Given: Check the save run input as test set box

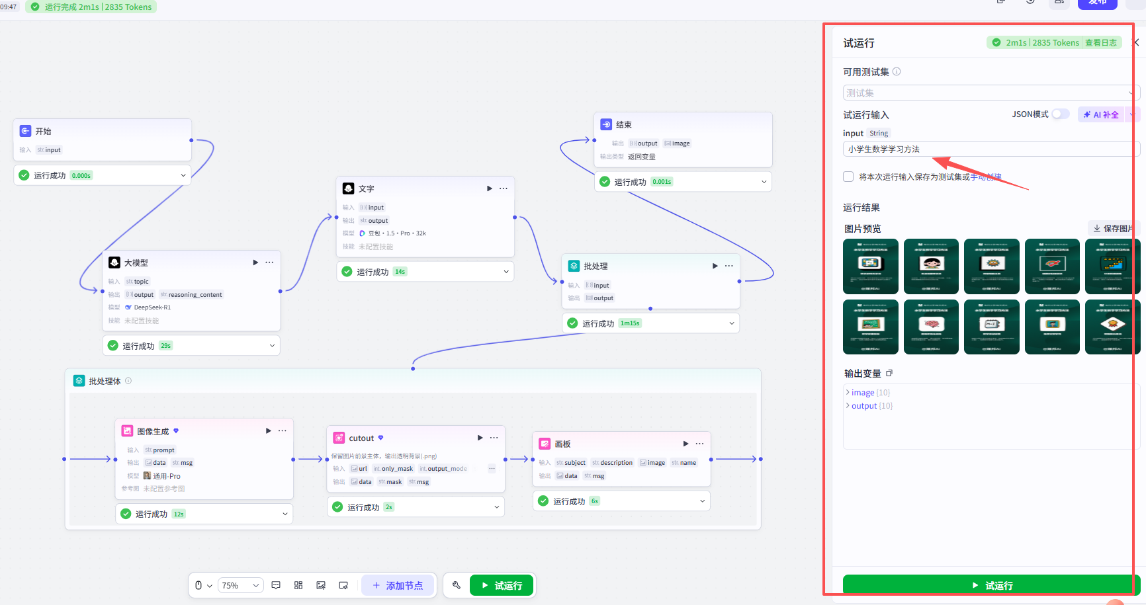Looking at the screenshot, I should (x=848, y=177).
